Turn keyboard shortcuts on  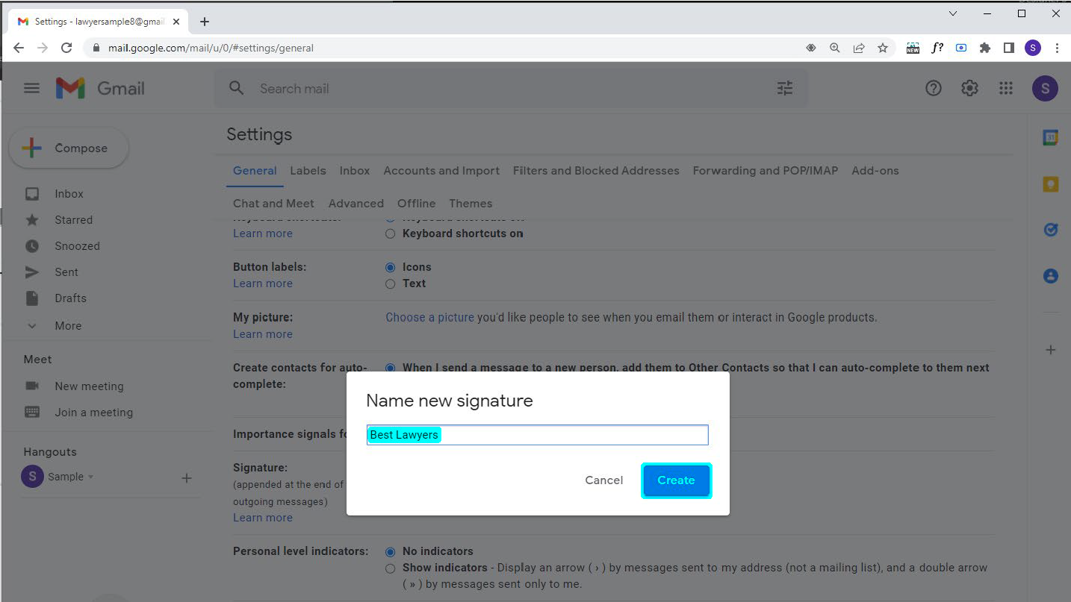(x=390, y=233)
